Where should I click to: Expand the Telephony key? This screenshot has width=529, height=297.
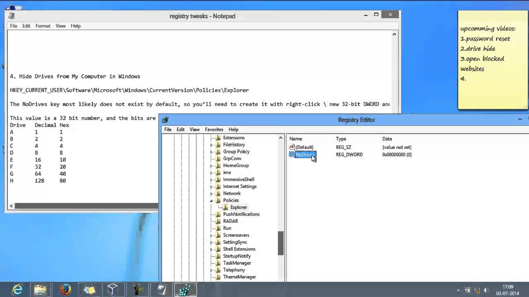211,270
